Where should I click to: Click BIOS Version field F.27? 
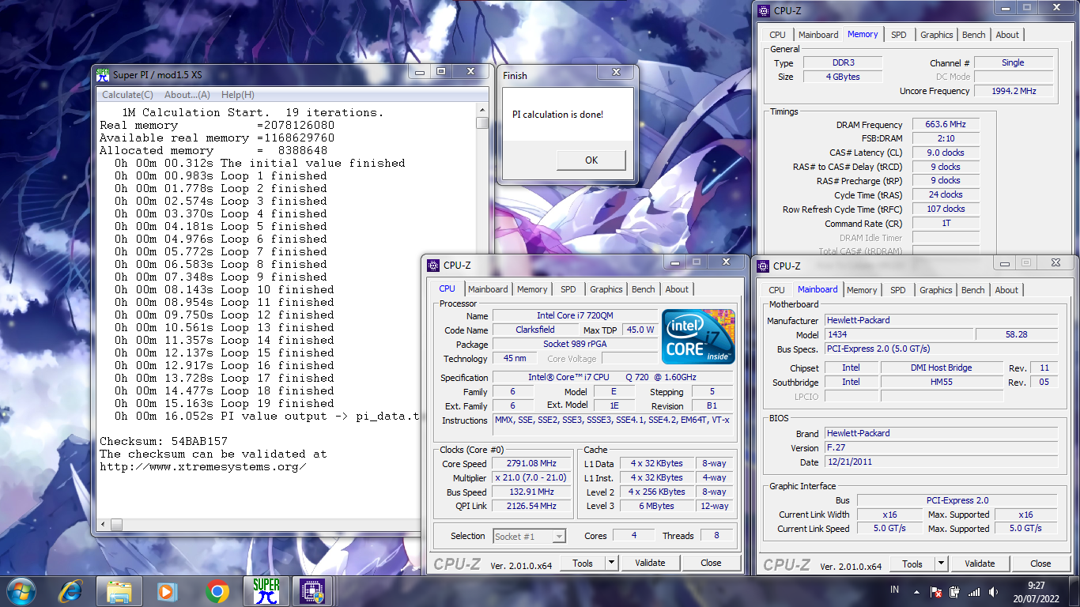[942, 447]
